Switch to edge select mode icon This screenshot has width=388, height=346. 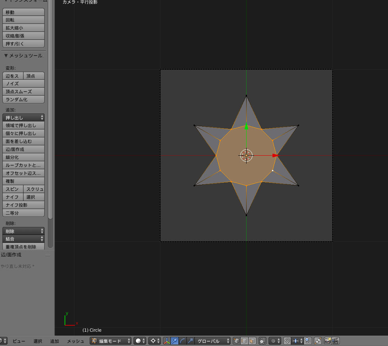tap(244, 341)
